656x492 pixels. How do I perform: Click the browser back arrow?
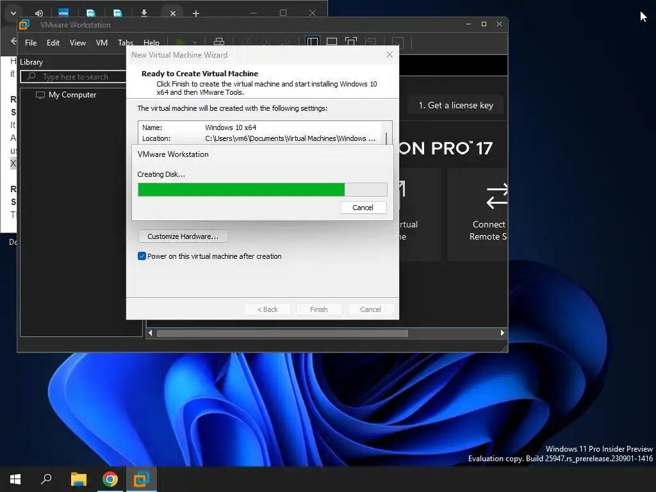click(13, 41)
